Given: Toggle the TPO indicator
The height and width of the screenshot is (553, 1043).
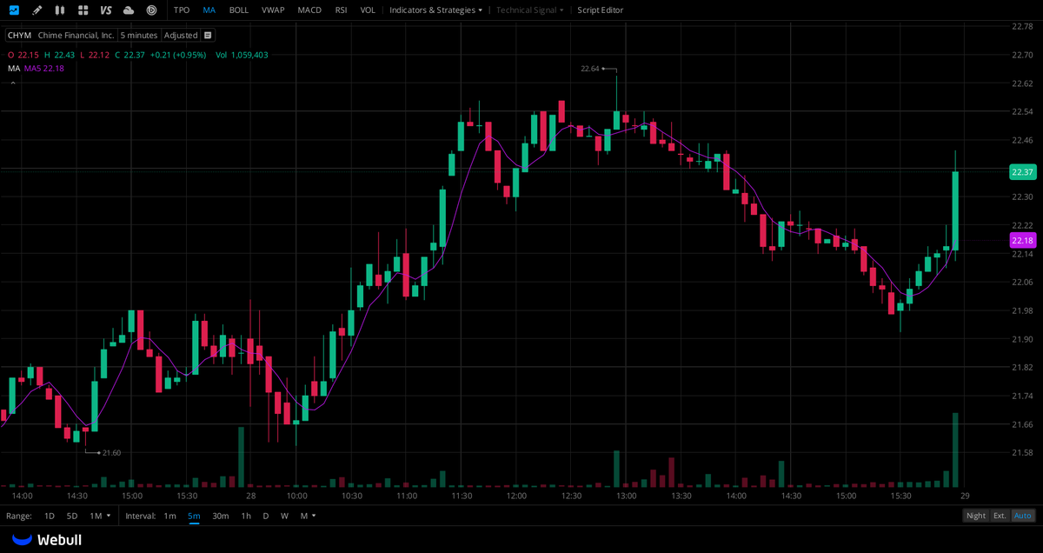Looking at the screenshot, I should coord(182,10).
